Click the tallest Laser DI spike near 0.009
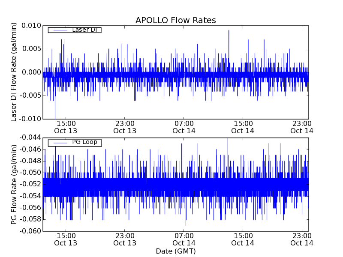The image size is (343, 257). tap(229, 31)
